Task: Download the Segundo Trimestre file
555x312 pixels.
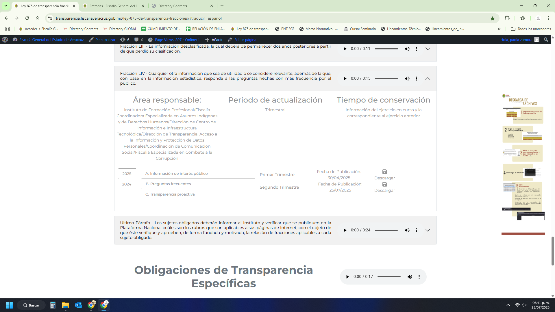Action: pyautogui.click(x=384, y=187)
